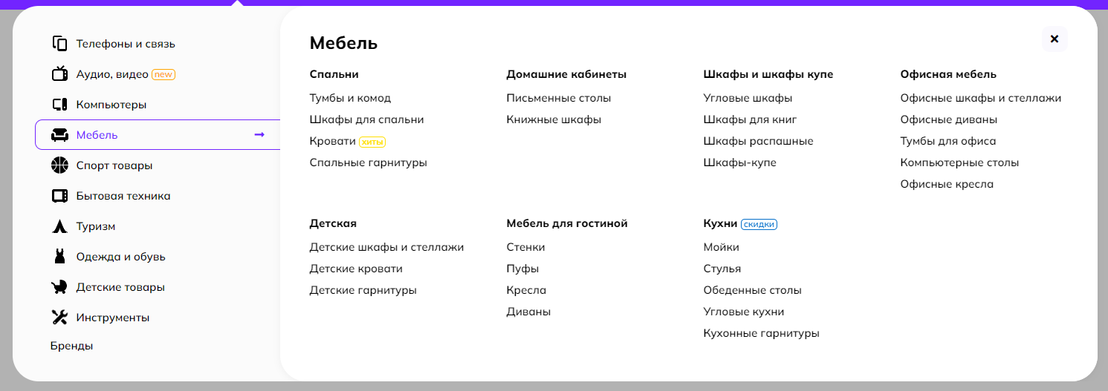1108x391 pixels.
Task: Select Детские кровати subcategory
Action: coord(356,269)
